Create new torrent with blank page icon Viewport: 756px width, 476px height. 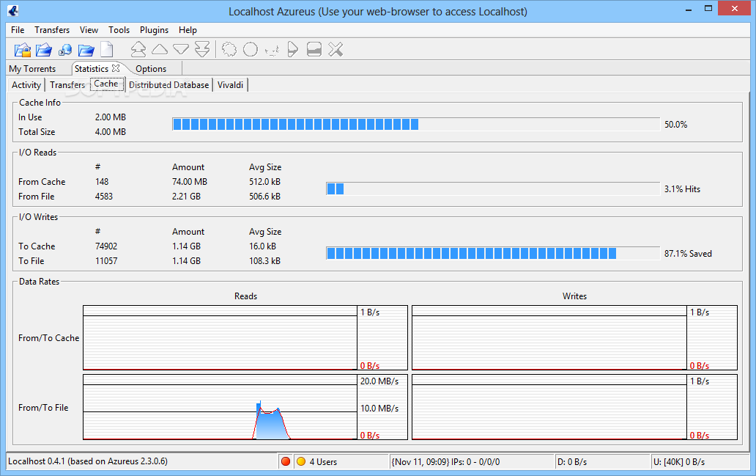[x=106, y=50]
